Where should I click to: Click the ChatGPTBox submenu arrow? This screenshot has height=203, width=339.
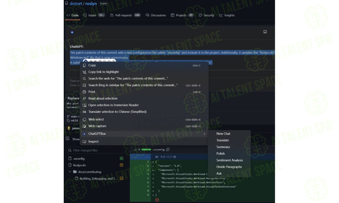point(204,134)
